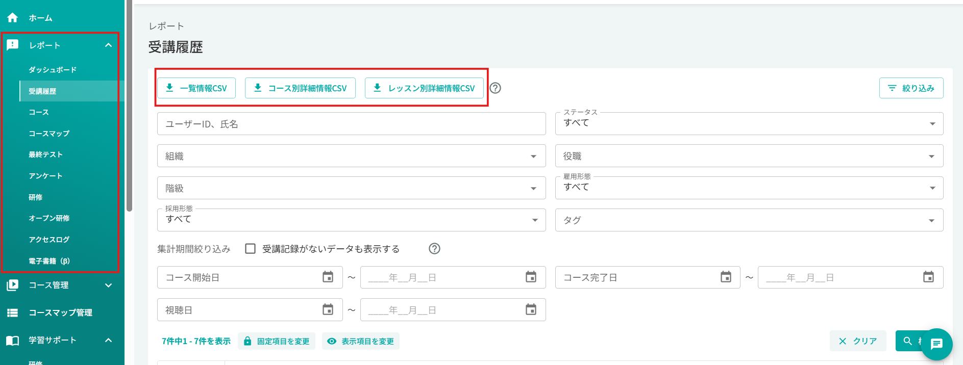Viewport: 963px width, 365px height.
Task: Open オープン研修 in the sidebar
Action: (x=49, y=218)
